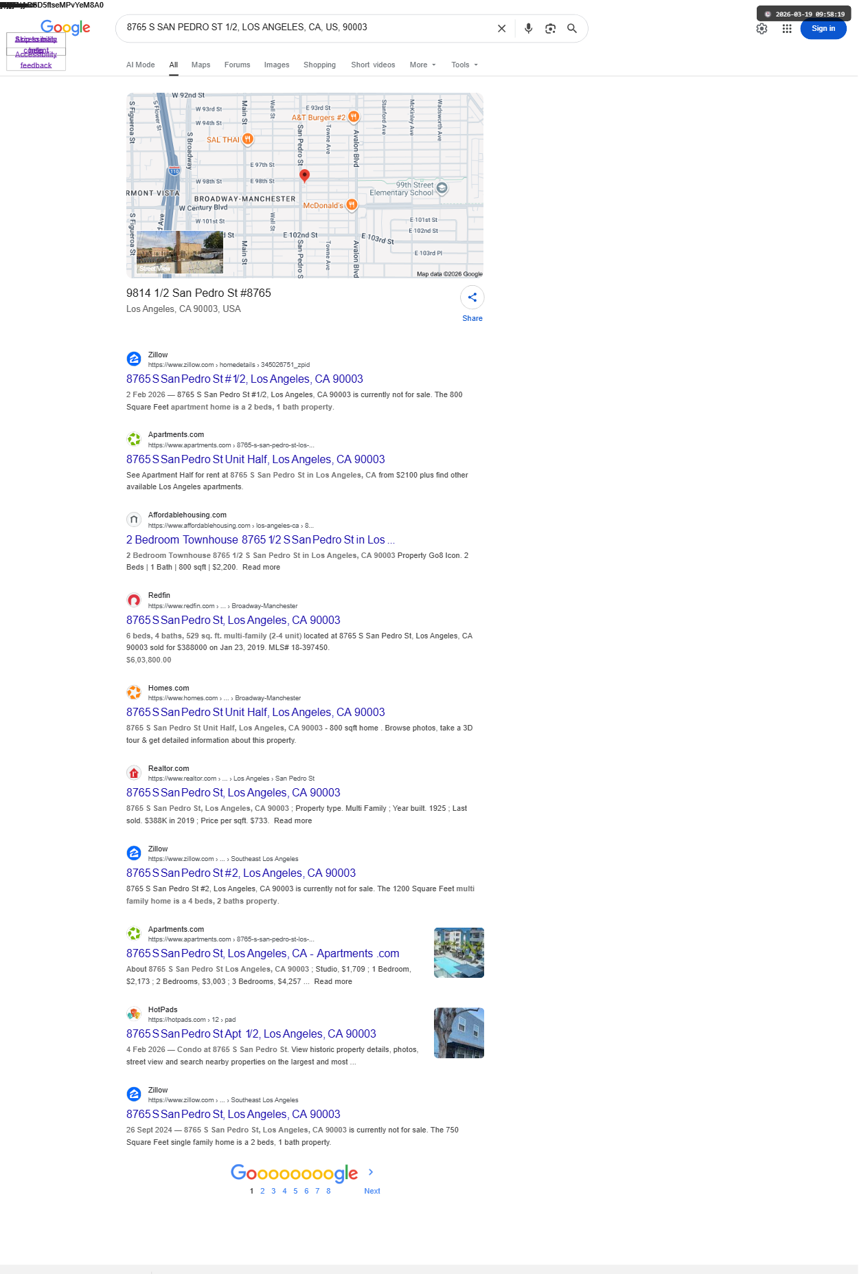Open the 2 Bedroom Townhouse Affordablehousing link
The height and width of the screenshot is (1274, 868).
pyautogui.click(x=260, y=539)
